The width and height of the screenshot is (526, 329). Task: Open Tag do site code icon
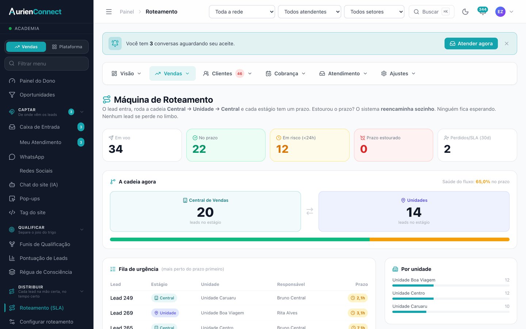(12, 212)
